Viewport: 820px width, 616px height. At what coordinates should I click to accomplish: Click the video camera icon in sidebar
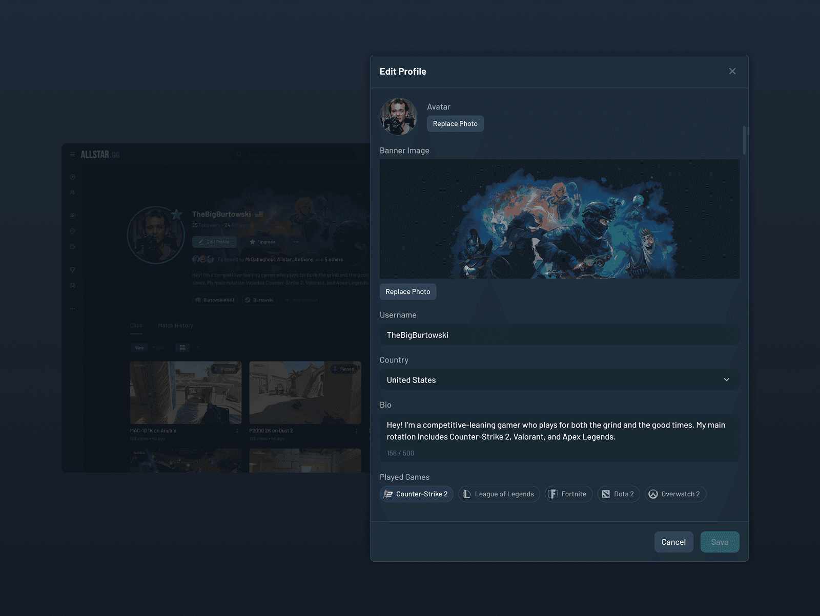[x=72, y=247]
